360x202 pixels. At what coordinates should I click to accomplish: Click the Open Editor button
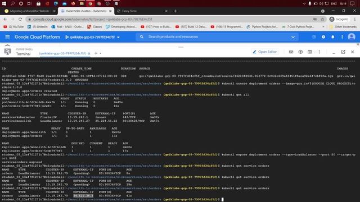tap(264, 52)
